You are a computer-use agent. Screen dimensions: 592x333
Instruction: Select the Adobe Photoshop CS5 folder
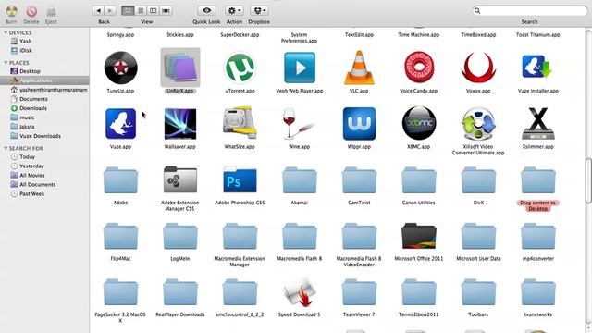(240, 179)
